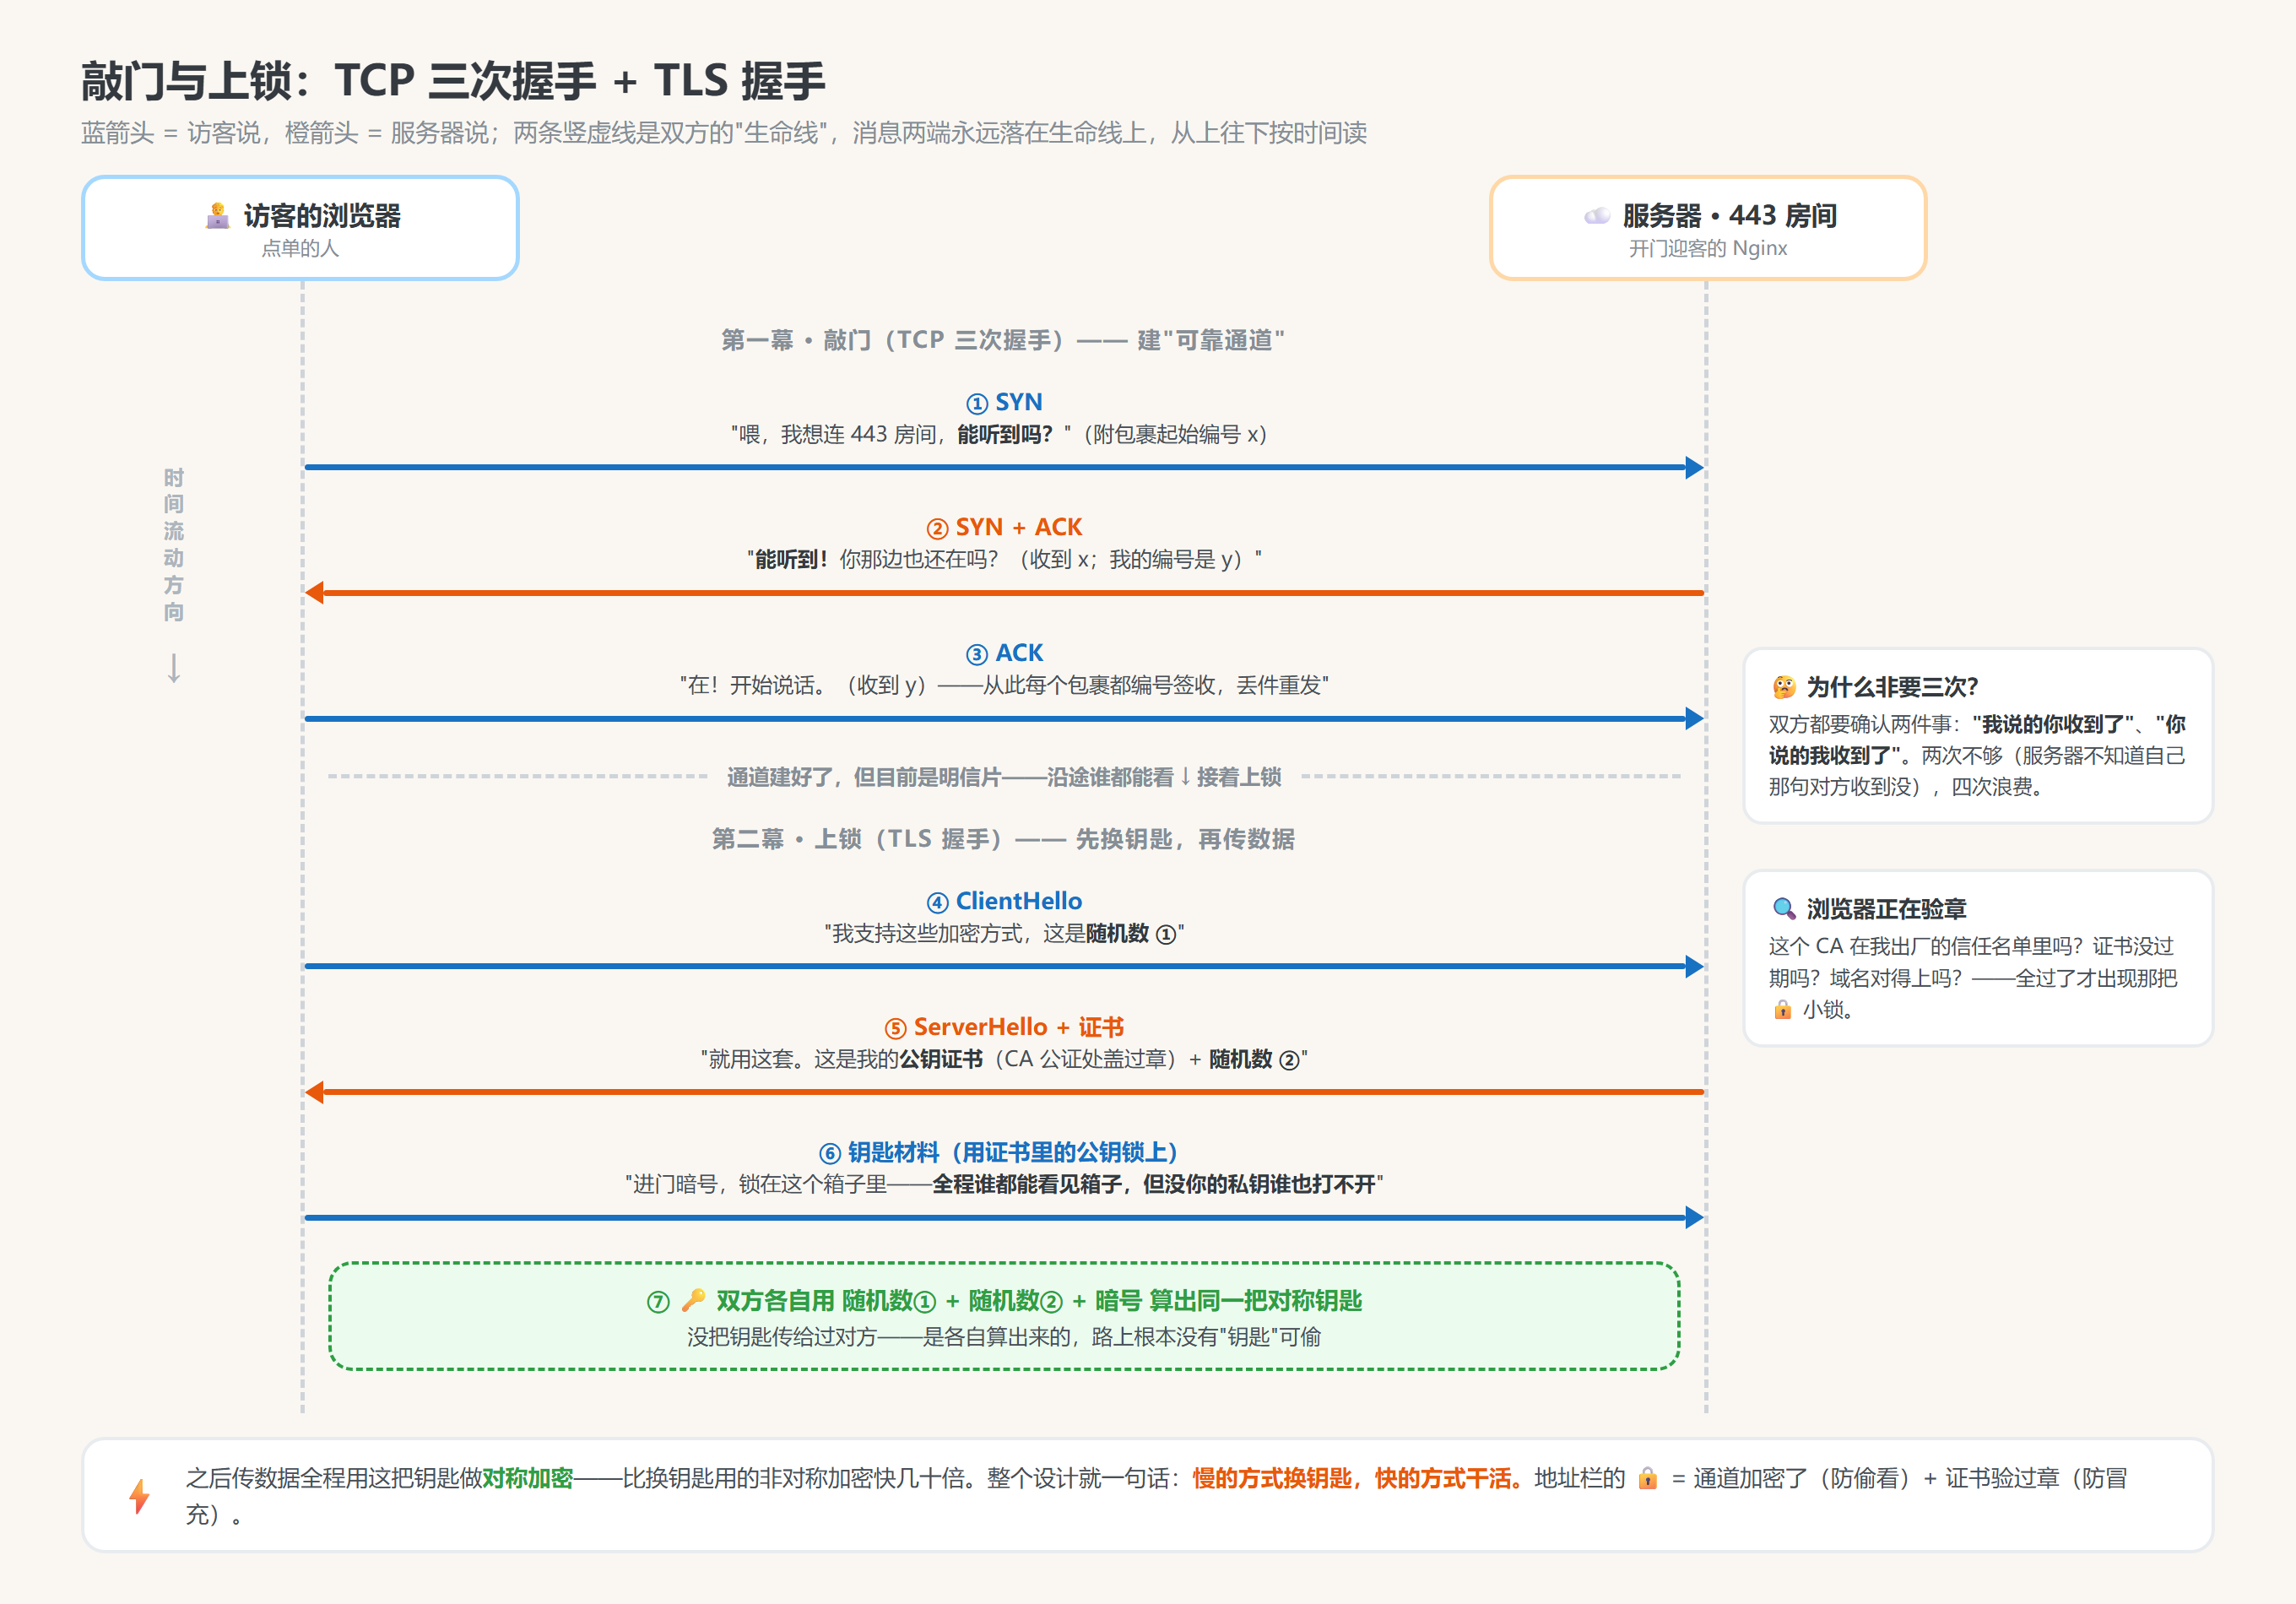Screen dimensions: 2296x1604
Task: Click the heading 浏览器正在验章
Action: click(x=1886, y=909)
